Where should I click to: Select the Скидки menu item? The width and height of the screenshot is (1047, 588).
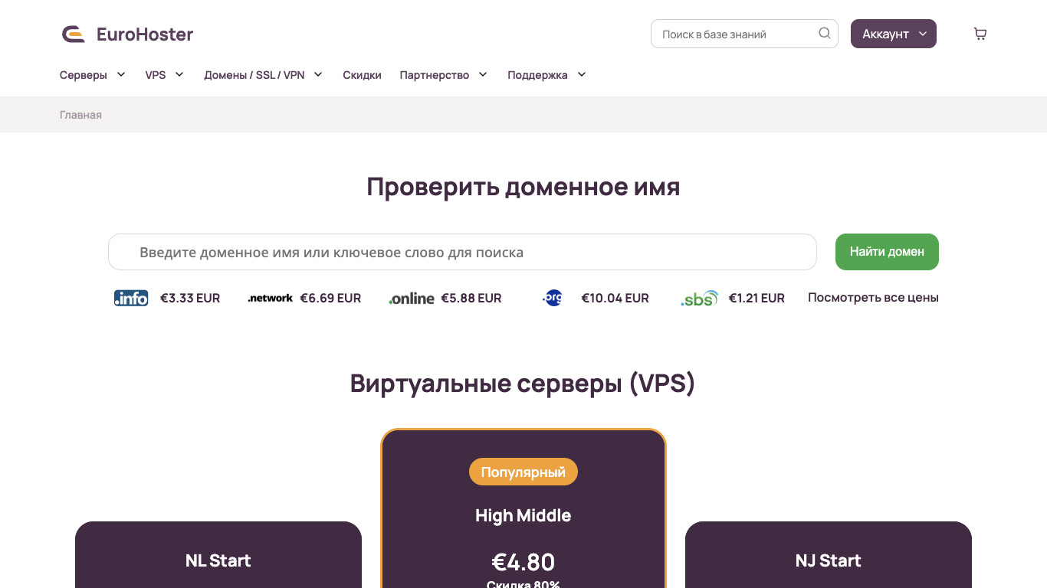[363, 74]
